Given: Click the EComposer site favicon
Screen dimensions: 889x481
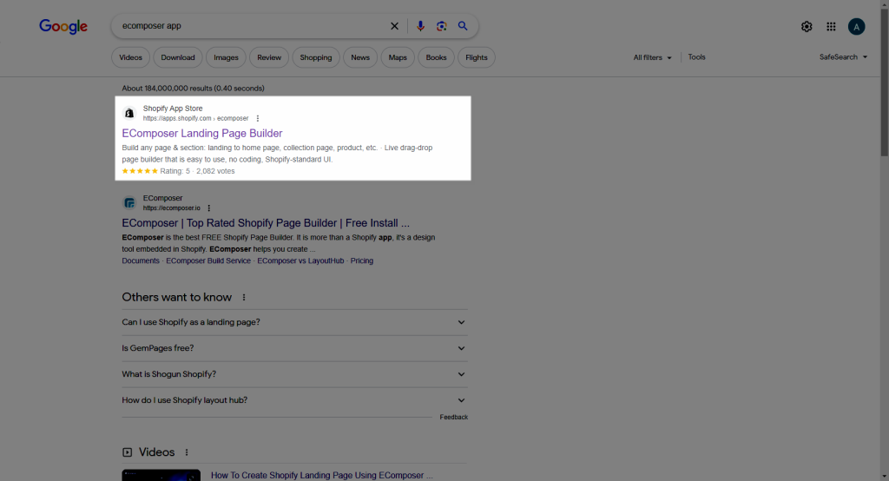Looking at the screenshot, I should click(129, 203).
